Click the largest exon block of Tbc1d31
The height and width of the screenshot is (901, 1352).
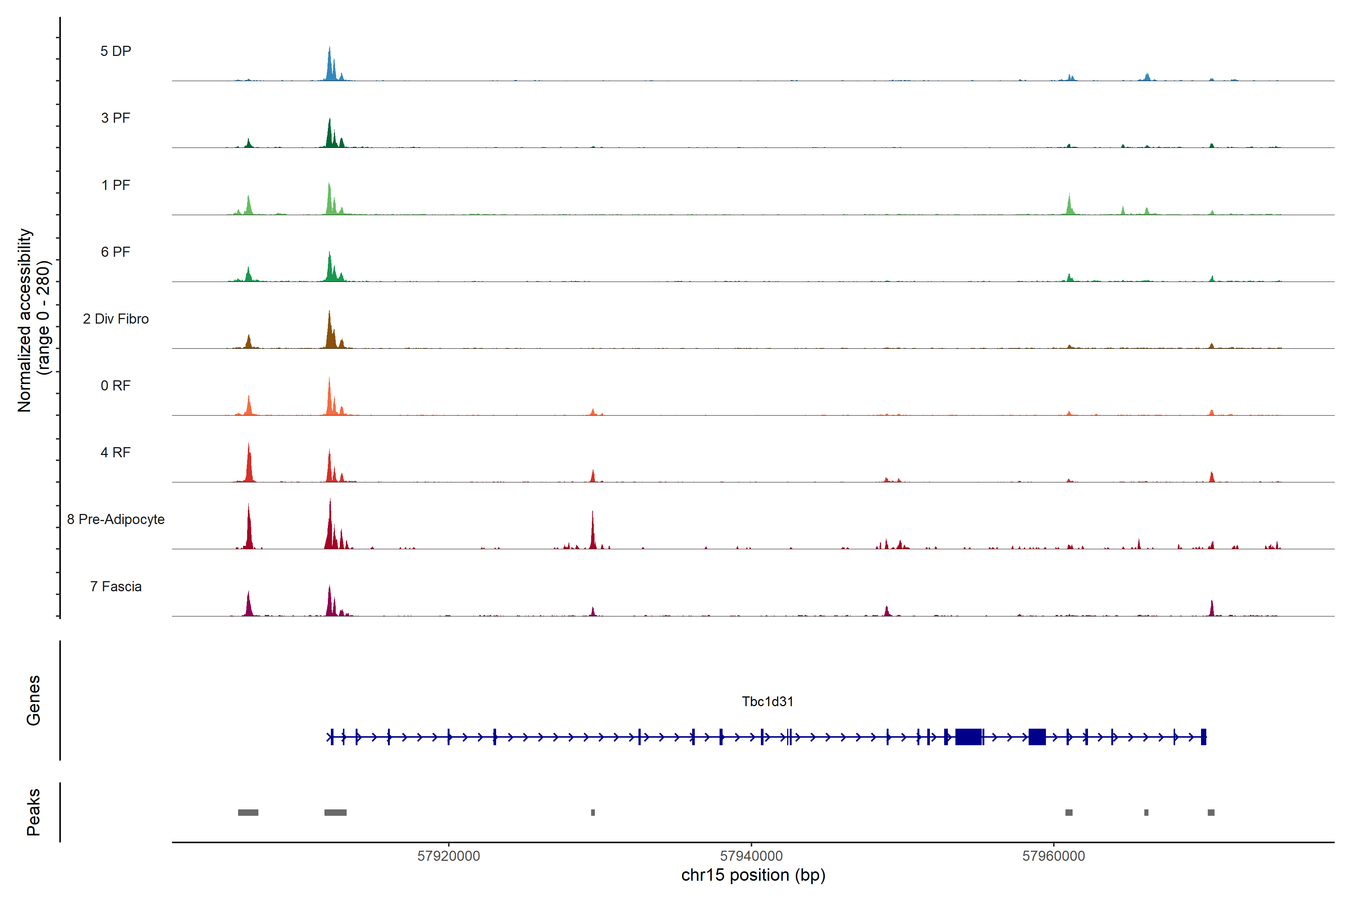968,737
